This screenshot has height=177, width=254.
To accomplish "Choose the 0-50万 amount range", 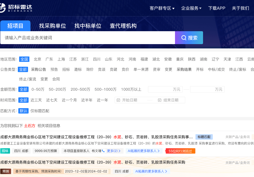I will [x=38, y=89].
